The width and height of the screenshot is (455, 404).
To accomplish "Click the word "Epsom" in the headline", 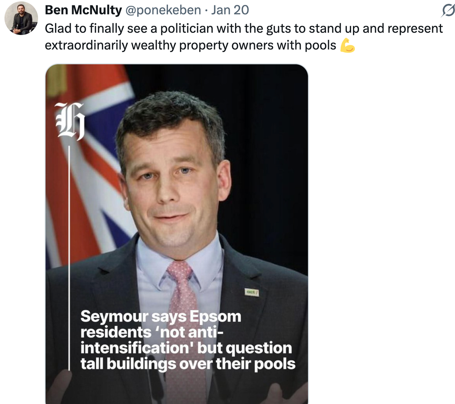I will 215,316.
